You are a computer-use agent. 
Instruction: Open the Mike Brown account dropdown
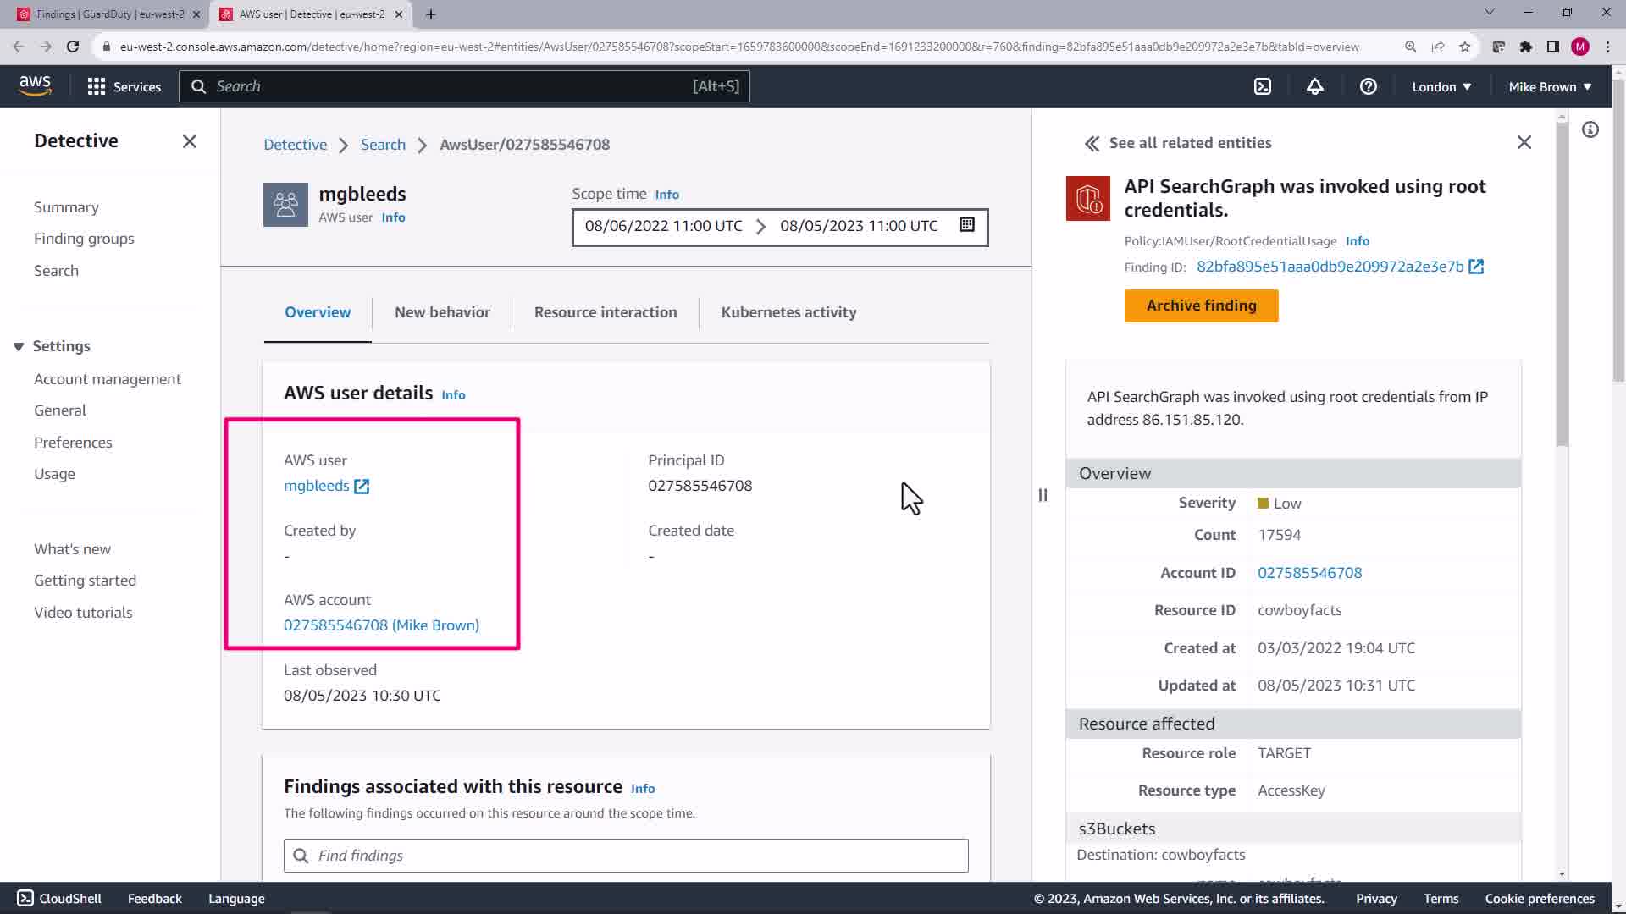click(1549, 86)
